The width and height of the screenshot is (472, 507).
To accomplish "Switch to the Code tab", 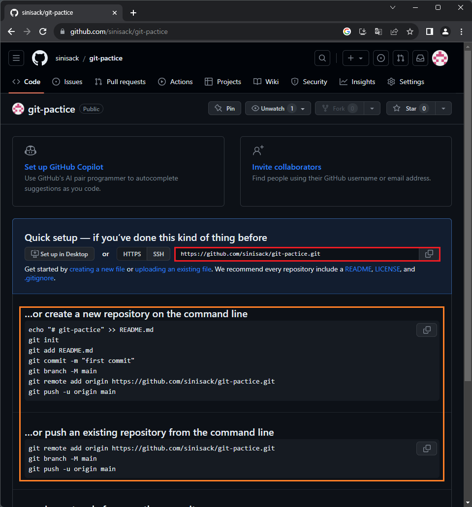I will click(x=26, y=82).
